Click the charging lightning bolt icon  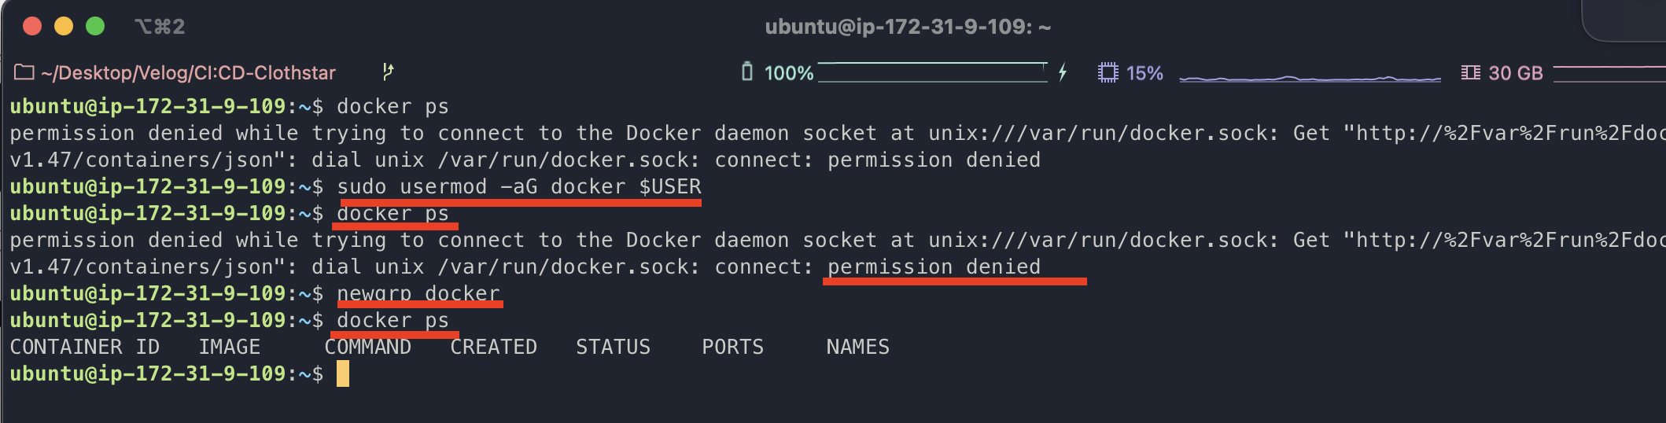click(1063, 72)
